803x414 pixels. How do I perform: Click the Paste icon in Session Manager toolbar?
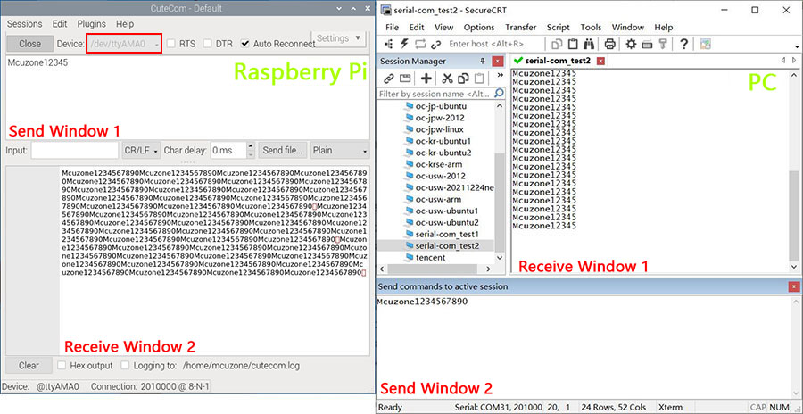(479, 79)
